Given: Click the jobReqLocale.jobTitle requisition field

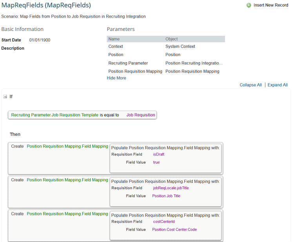Looking at the screenshot, I should [x=171, y=188].
